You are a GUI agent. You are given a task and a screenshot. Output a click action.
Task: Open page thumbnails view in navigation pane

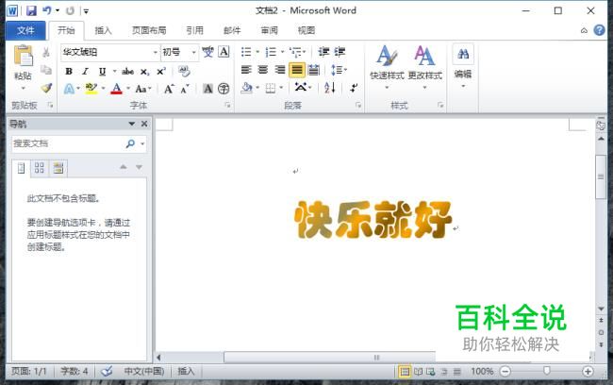40,168
